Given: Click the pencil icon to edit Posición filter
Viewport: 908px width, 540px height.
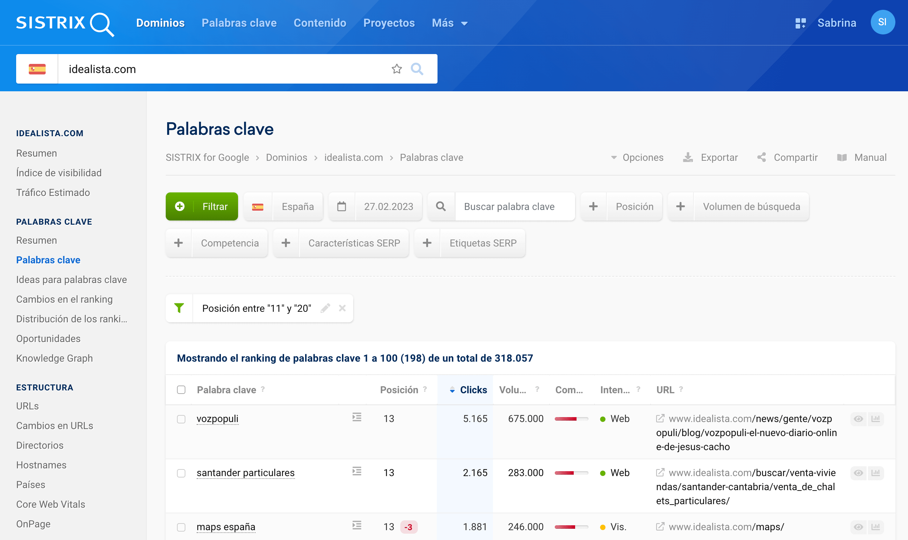Looking at the screenshot, I should (x=325, y=308).
